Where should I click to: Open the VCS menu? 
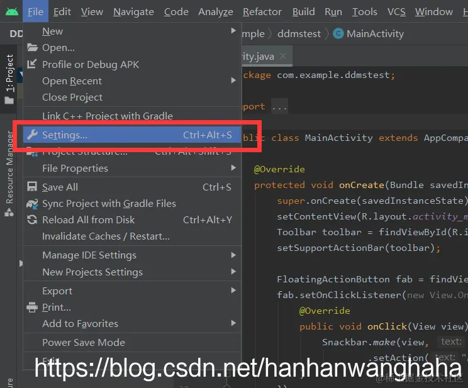tap(396, 12)
